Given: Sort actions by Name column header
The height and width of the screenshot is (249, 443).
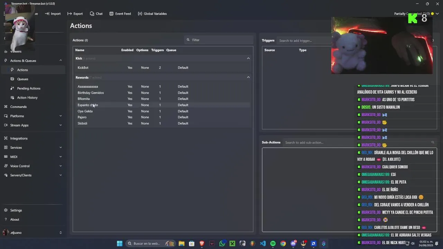Looking at the screenshot, I should [80, 50].
